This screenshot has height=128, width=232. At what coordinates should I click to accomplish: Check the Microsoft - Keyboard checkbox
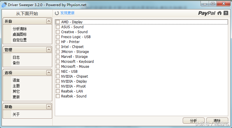pyautogui.click(x=58, y=62)
